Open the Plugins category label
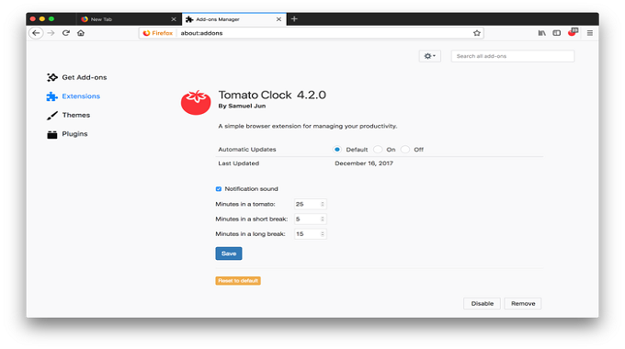 (x=74, y=134)
